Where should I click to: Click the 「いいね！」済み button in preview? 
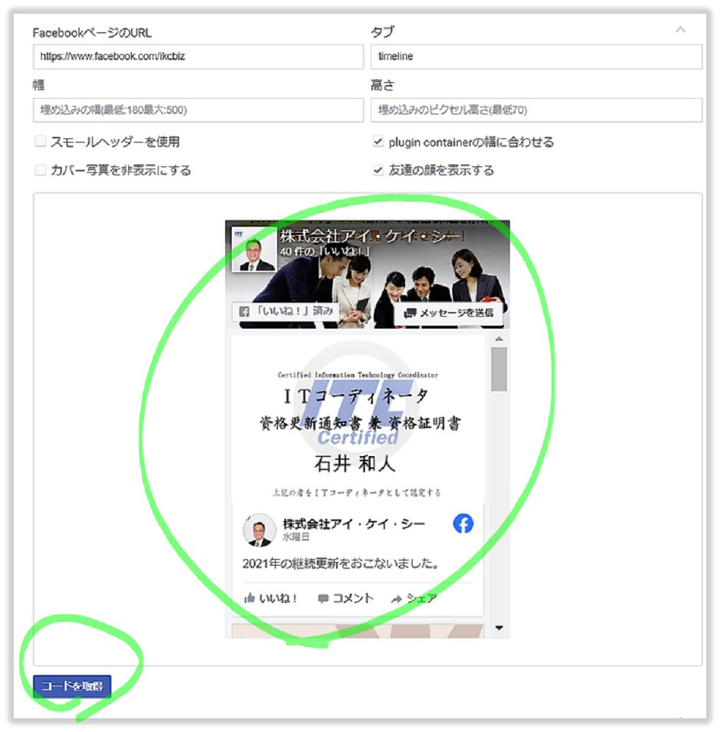[x=284, y=311]
